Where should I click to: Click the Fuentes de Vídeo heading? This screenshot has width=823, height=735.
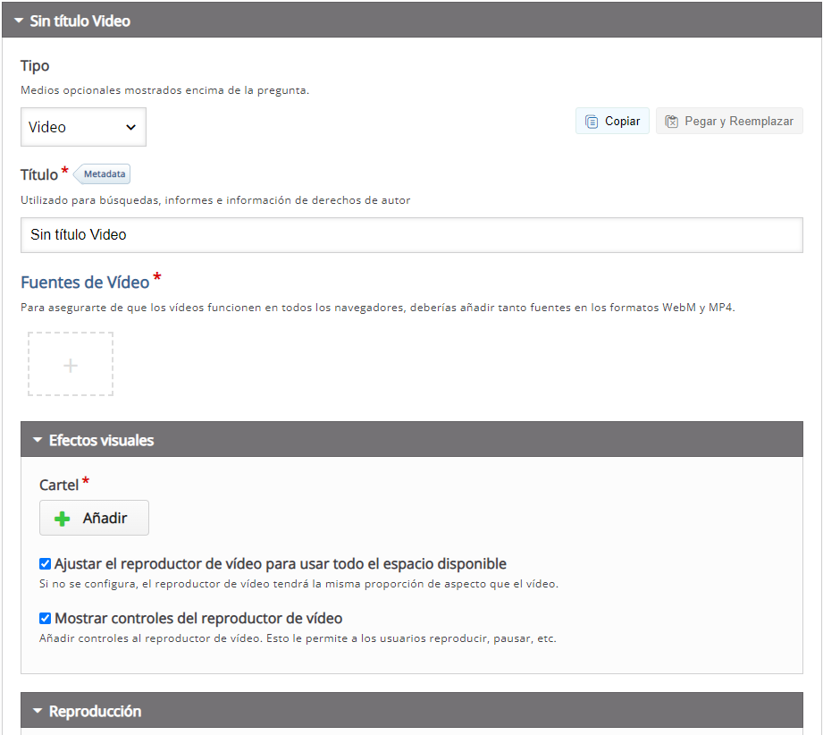[85, 283]
